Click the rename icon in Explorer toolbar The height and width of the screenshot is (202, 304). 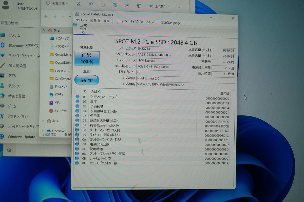tap(115, 5)
